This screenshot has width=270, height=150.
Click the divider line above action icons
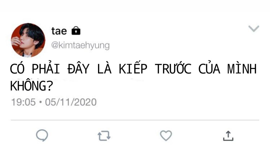click(135, 120)
